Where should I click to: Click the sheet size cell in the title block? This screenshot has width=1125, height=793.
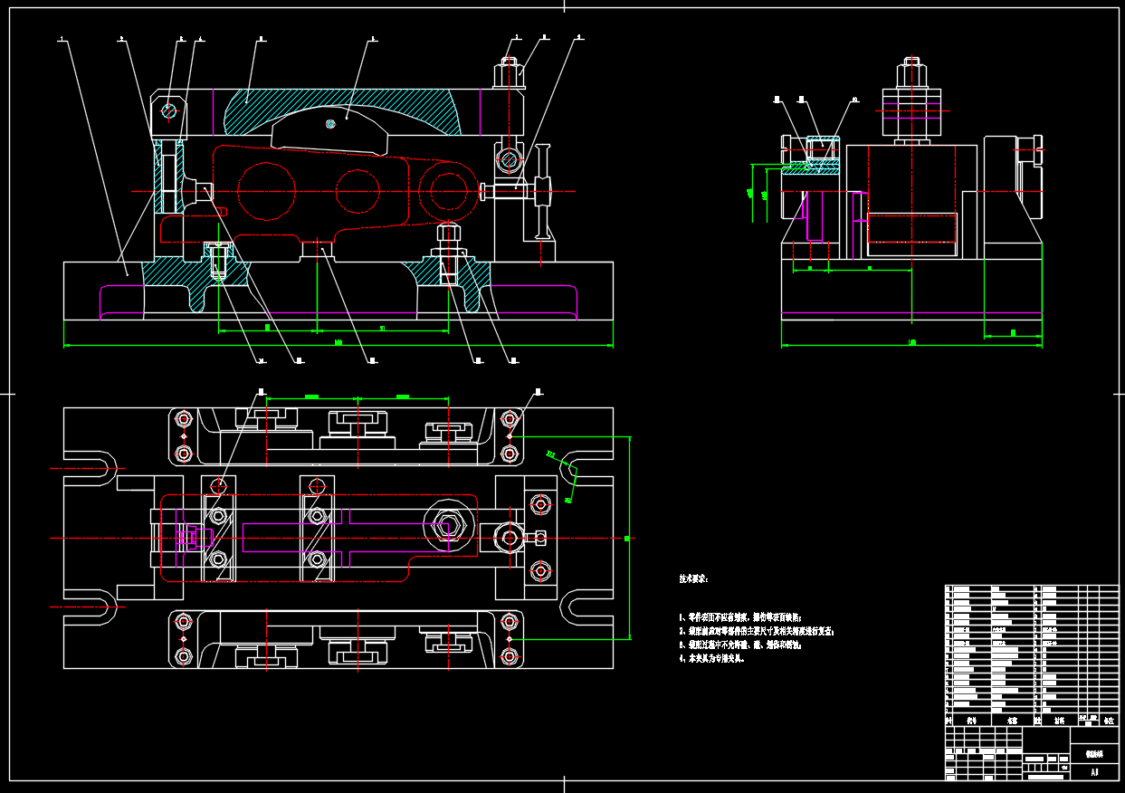pyautogui.click(x=1094, y=772)
